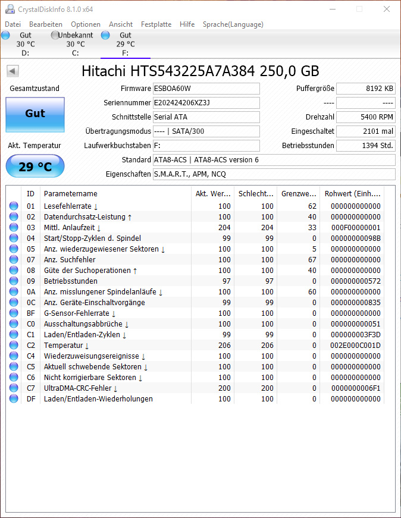Click status orb of UltraDMA-CRC-Fehler row
Screen dimensions: 401x518
click(x=14, y=388)
